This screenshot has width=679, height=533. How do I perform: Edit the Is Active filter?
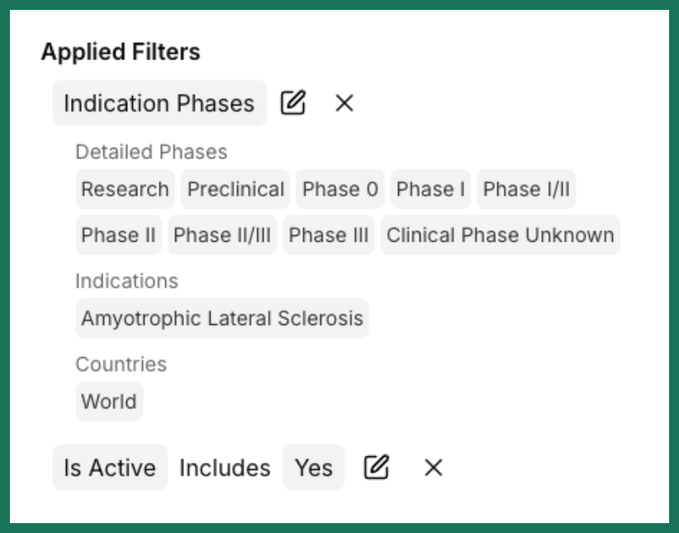377,467
